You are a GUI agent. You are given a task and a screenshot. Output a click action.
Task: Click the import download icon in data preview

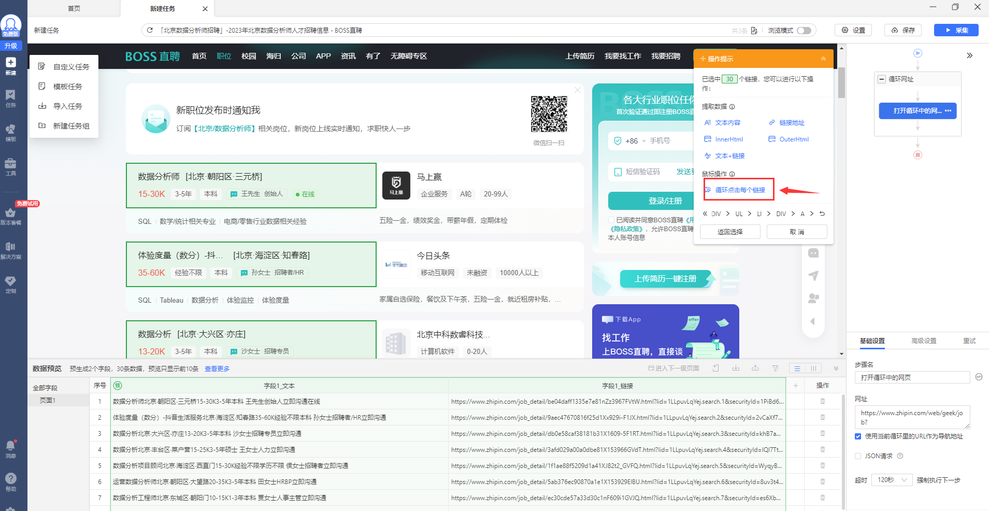point(736,368)
